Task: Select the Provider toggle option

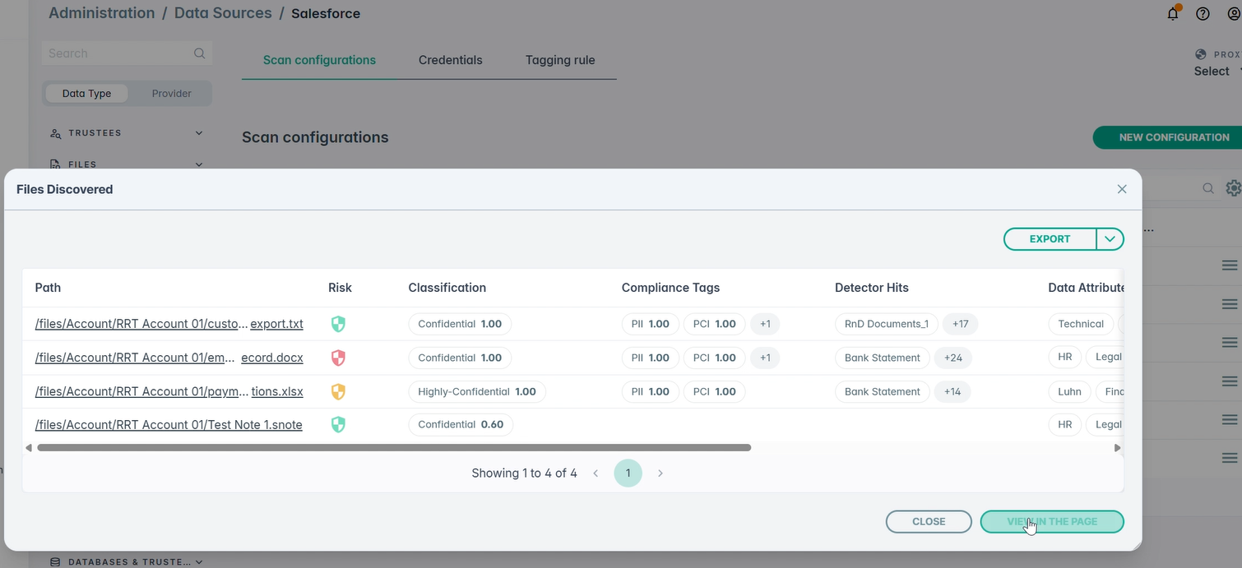Action: pyautogui.click(x=171, y=94)
